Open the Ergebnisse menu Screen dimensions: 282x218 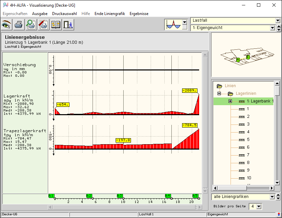[139, 14]
